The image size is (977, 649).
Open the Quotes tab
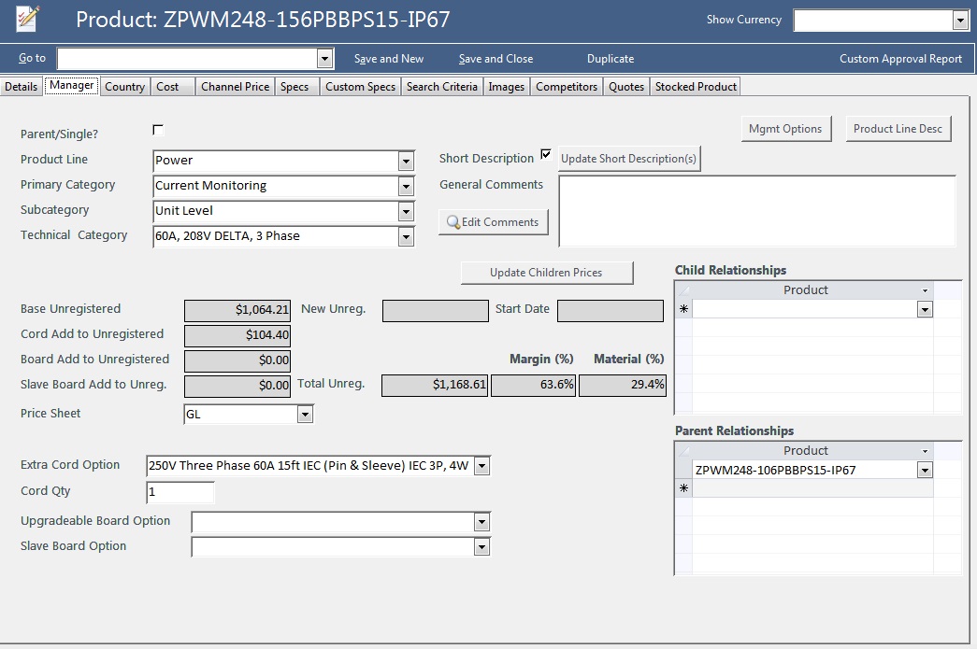tap(626, 87)
